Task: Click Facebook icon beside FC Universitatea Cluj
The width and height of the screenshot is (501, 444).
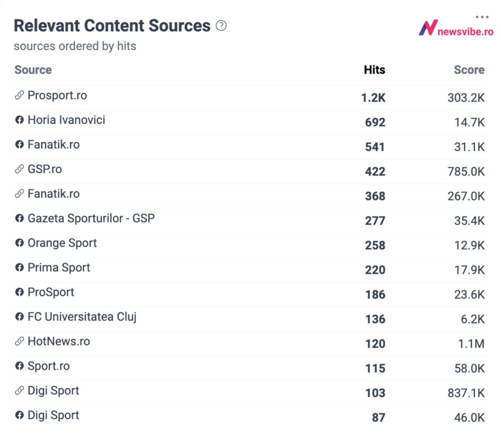Action: click(19, 317)
